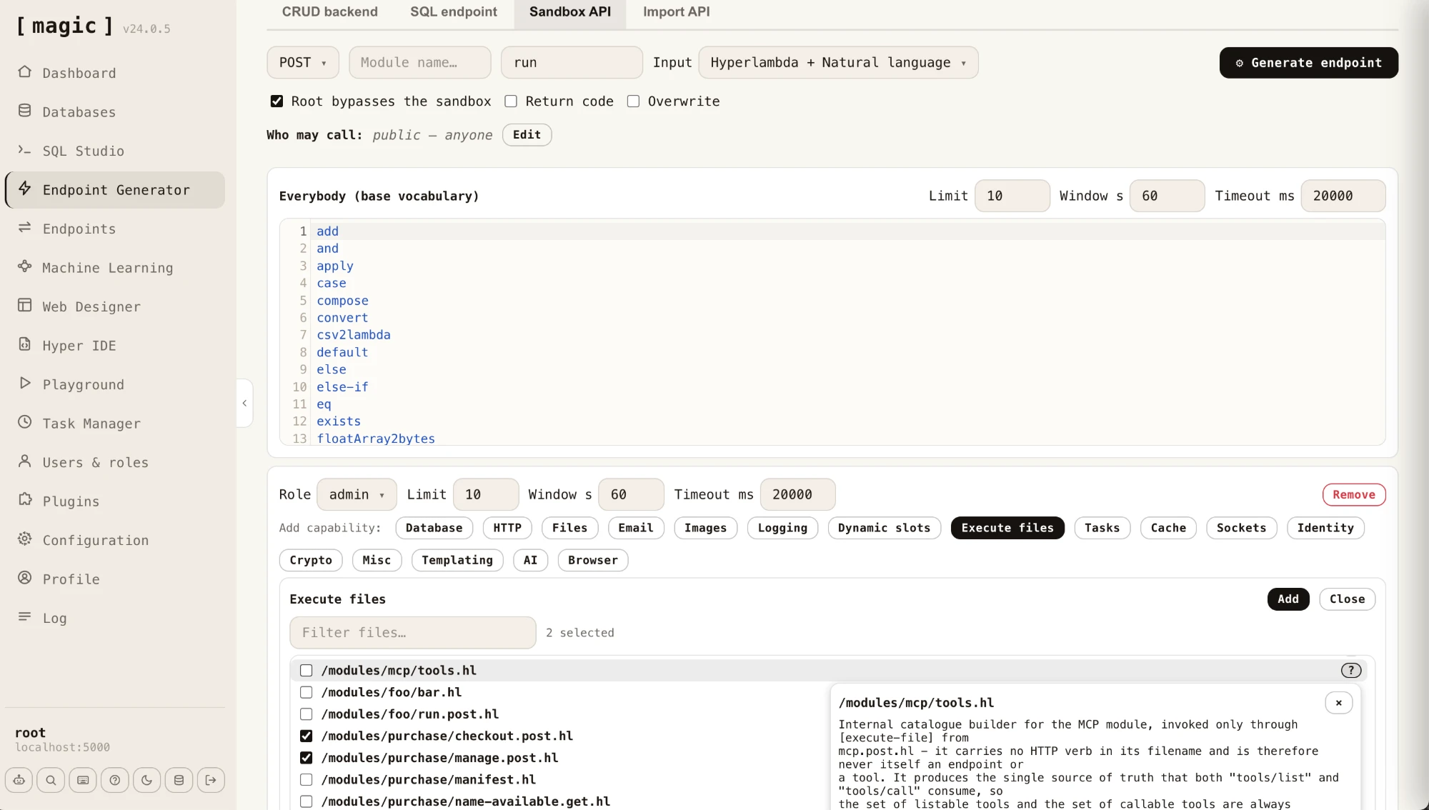Open Dashboard from the sidebar
The width and height of the screenshot is (1429, 810).
click(115, 73)
